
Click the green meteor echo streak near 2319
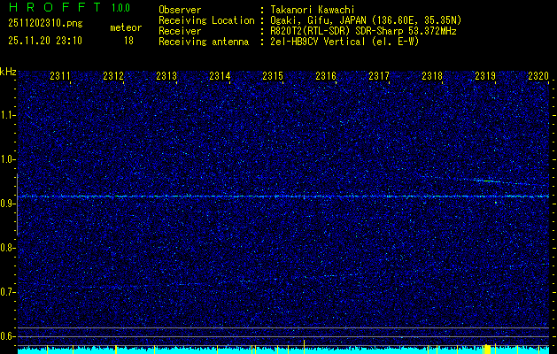486,181
